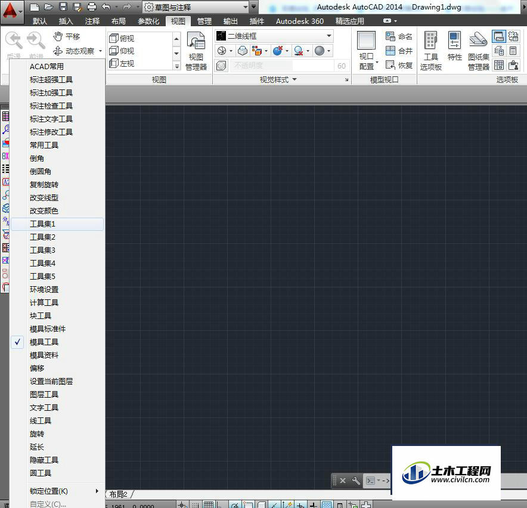Close the command line with the X icon

[x=342, y=481]
